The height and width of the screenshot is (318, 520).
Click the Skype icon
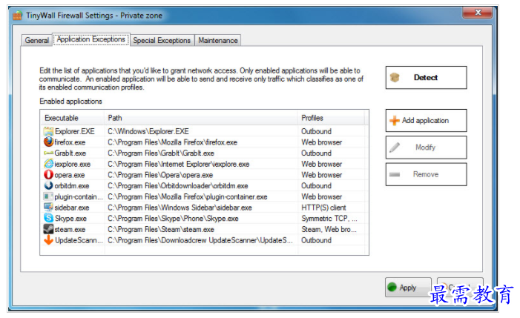pyautogui.click(x=48, y=218)
